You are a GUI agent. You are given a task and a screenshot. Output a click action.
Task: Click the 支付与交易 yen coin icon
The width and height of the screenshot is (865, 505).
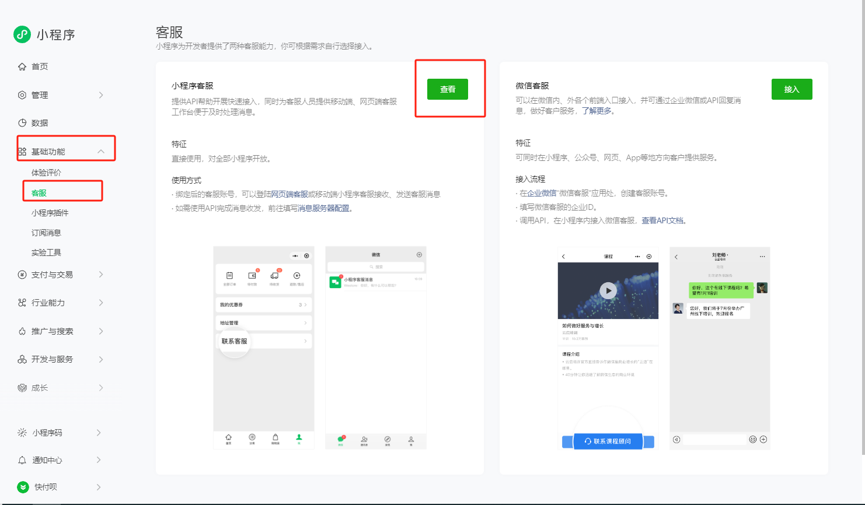pyautogui.click(x=22, y=275)
